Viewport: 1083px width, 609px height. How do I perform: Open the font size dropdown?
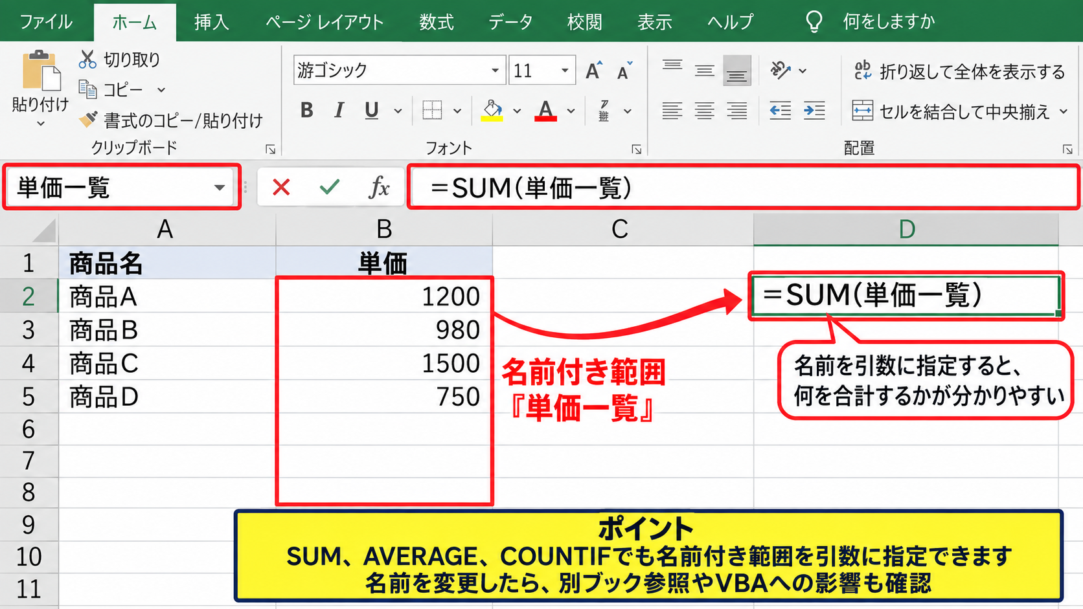coord(565,70)
